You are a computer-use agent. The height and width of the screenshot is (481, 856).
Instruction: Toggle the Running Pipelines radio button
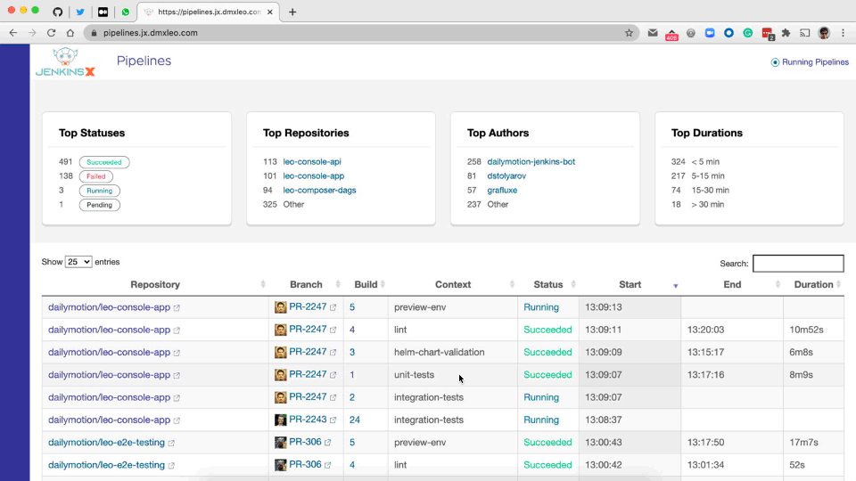click(x=775, y=62)
